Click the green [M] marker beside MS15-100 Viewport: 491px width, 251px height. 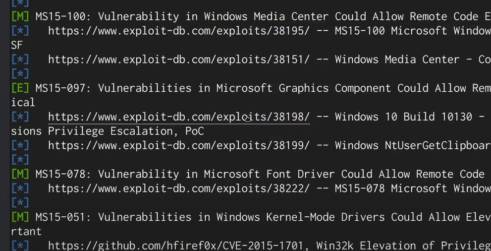pos(20,16)
